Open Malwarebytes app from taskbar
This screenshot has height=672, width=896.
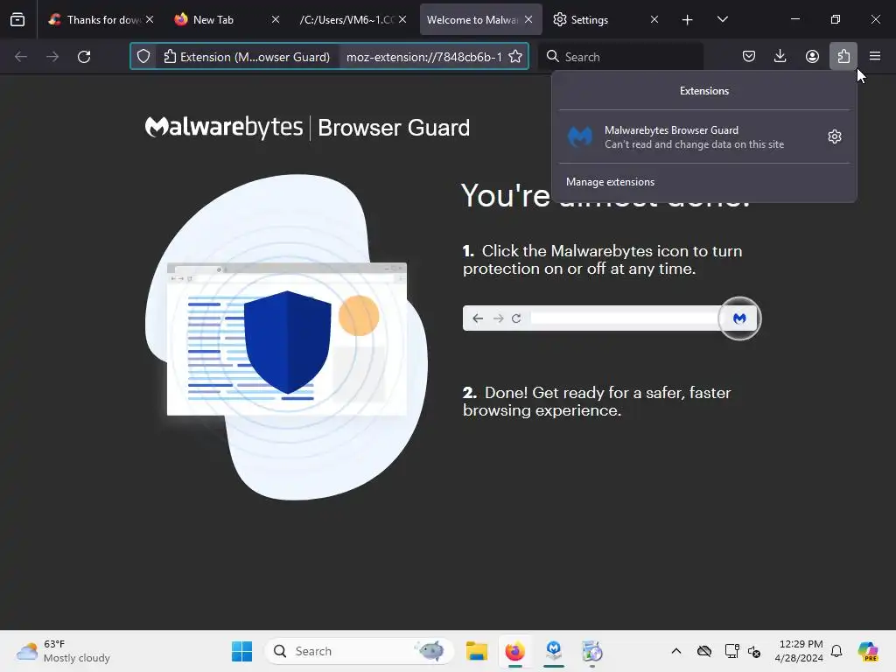click(x=554, y=651)
